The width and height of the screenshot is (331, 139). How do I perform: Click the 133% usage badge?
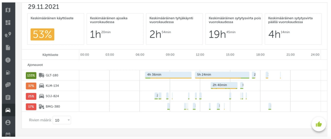tap(31, 75)
